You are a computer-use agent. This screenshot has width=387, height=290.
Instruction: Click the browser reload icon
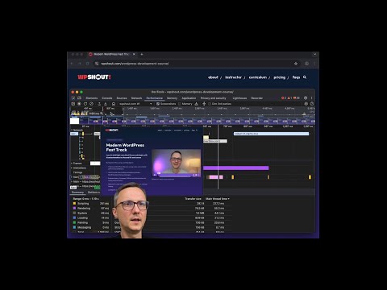click(x=87, y=64)
